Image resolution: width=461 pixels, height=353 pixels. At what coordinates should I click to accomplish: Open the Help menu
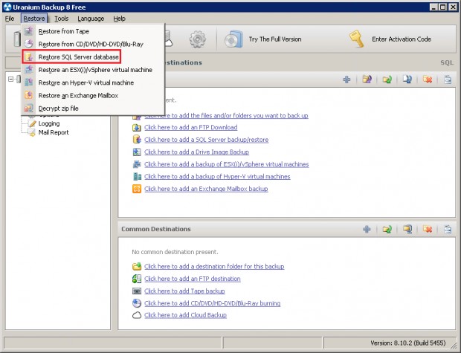(x=120, y=19)
